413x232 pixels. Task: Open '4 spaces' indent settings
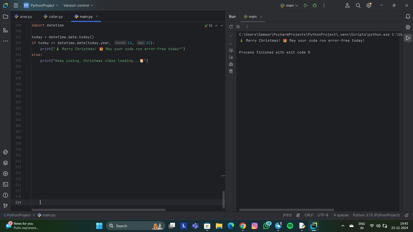click(x=341, y=215)
